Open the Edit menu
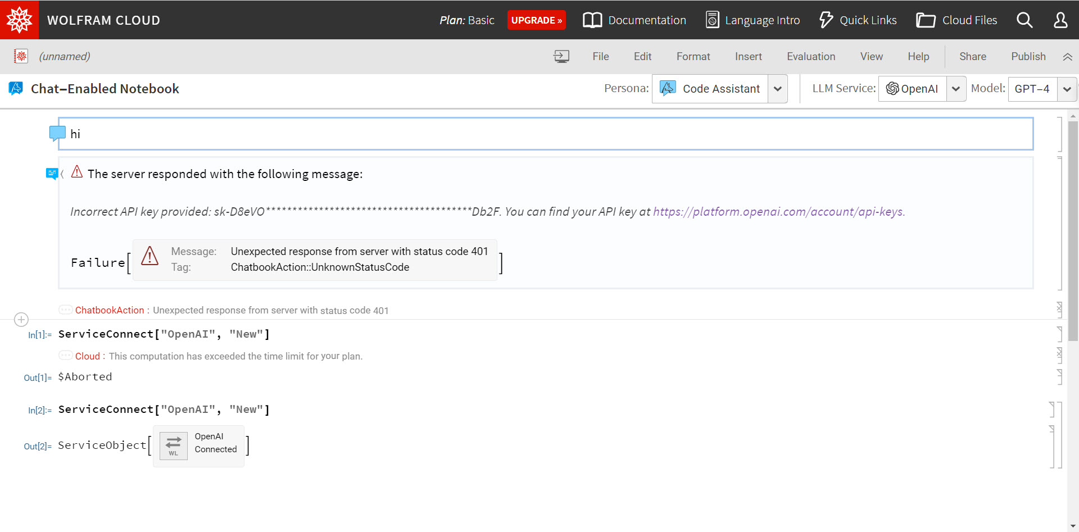The image size is (1079, 532). 642,56
